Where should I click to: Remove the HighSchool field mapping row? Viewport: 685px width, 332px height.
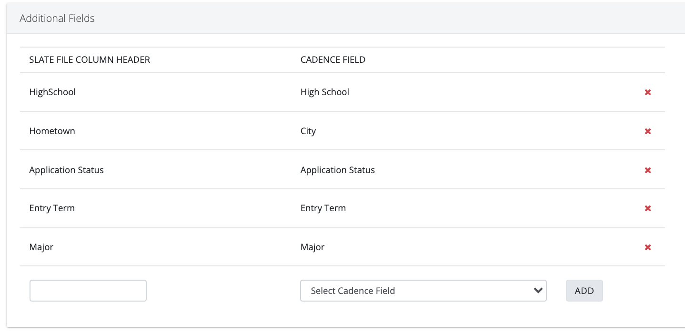click(647, 92)
